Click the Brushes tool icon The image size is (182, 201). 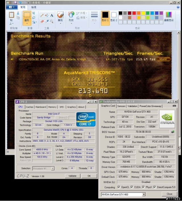pyautogui.click(x=60, y=14)
